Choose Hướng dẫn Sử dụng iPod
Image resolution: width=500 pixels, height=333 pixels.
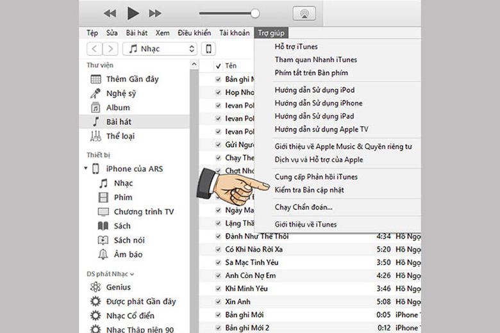(315, 90)
